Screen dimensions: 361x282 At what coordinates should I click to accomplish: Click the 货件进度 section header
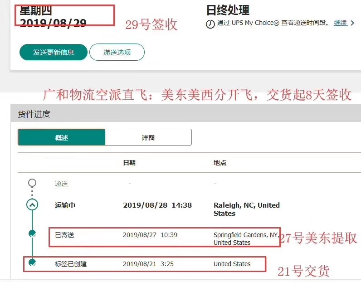[x=34, y=114]
